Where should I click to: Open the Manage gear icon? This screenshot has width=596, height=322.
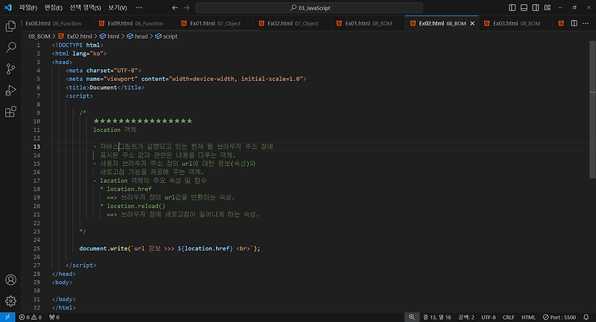(10, 301)
